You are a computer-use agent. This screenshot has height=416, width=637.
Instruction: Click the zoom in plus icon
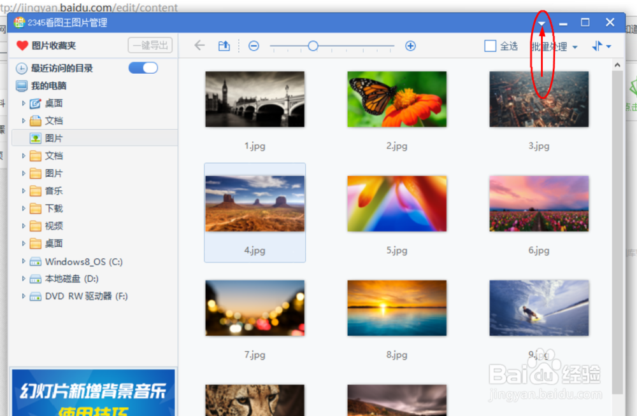click(410, 46)
